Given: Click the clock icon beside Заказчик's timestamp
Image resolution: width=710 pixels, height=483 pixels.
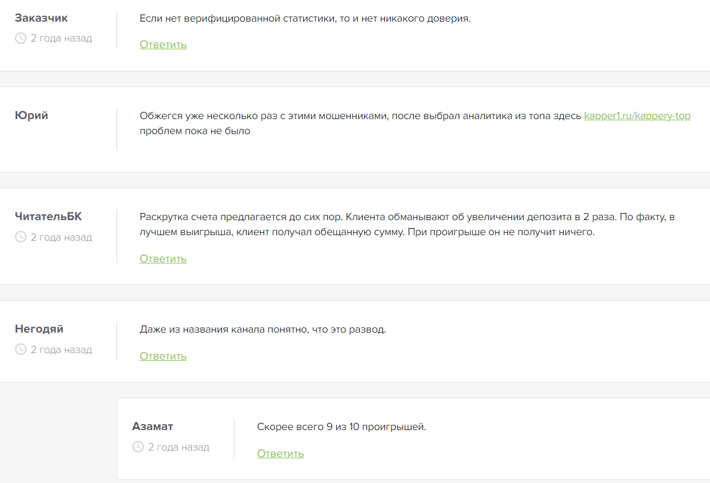Looking at the screenshot, I should [20, 38].
